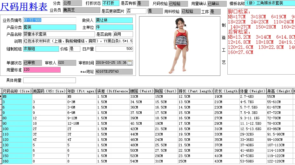Click the 尺码名称 (Size) column header

point(17,91)
